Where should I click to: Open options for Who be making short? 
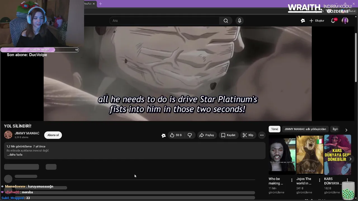coord(292,180)
